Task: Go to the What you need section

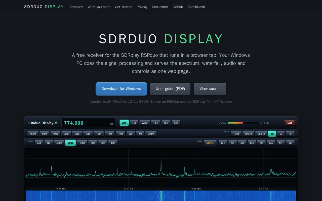Action: pyautogui.click(x=99, y=7)
